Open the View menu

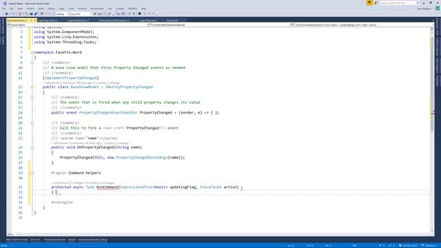tap(20, 9)
